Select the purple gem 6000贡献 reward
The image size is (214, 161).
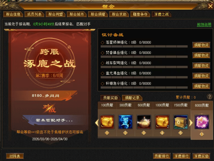(202, 122)
